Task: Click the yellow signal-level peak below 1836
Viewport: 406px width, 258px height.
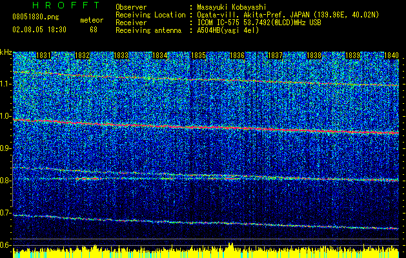Action: point(230,246)
